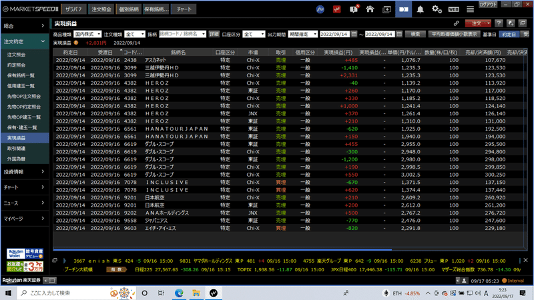Image resolution: width=534 pixels, height=300 pixels.
Task: Expand 投資情報 sidebar section
Action: tap(24, 172)
